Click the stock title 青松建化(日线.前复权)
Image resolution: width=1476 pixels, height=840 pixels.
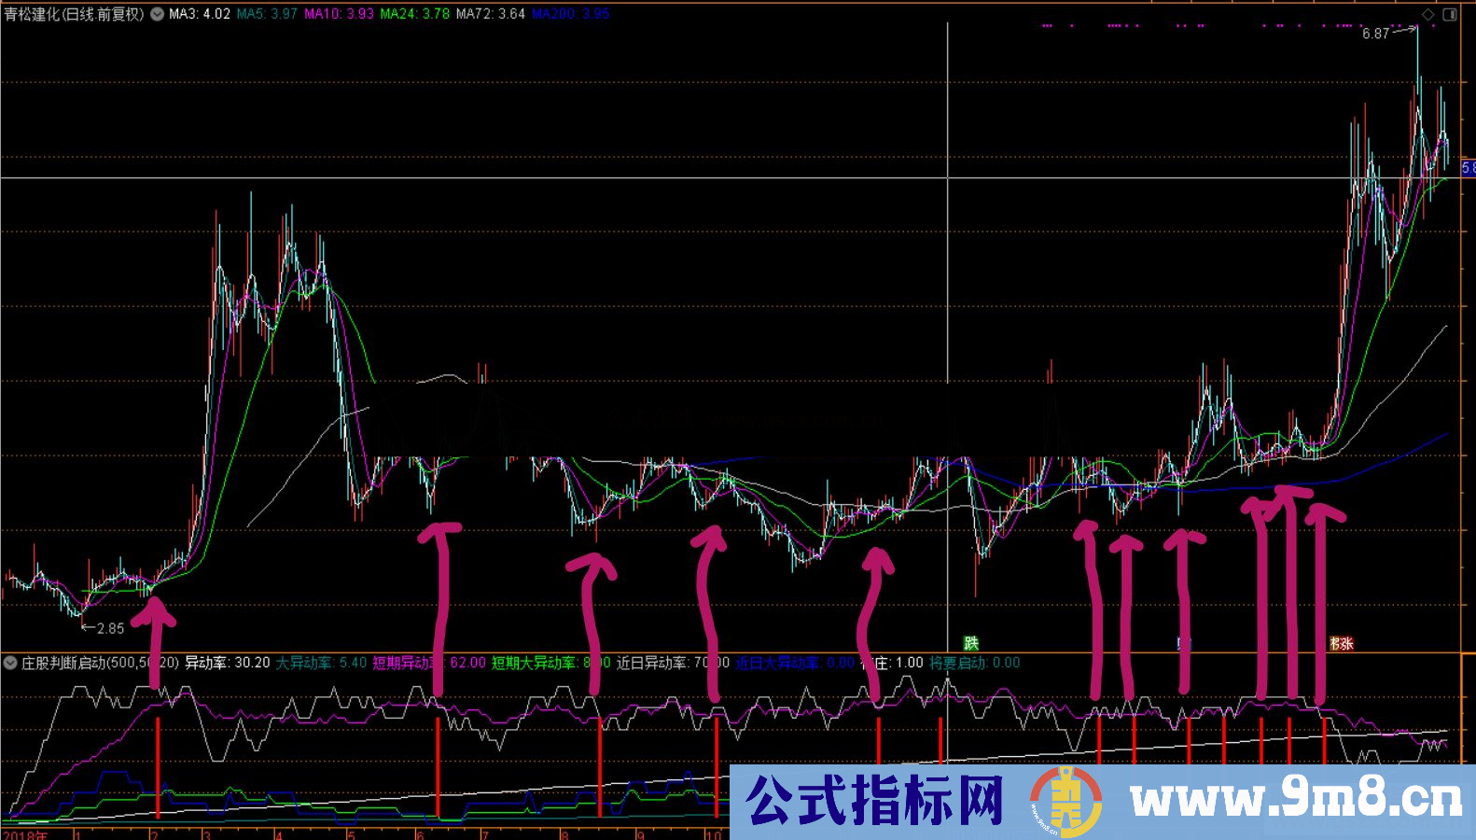click(x=74, y=14)
